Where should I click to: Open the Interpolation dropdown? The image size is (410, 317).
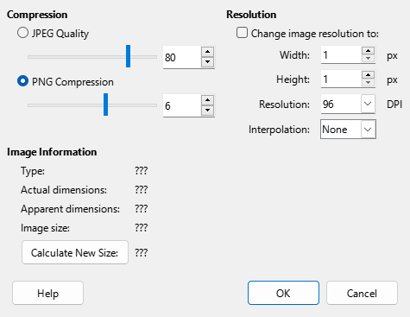[x=368, y=130]
